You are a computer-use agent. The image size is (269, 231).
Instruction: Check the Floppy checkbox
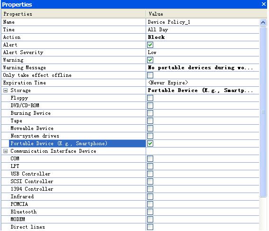pos(150,98)
